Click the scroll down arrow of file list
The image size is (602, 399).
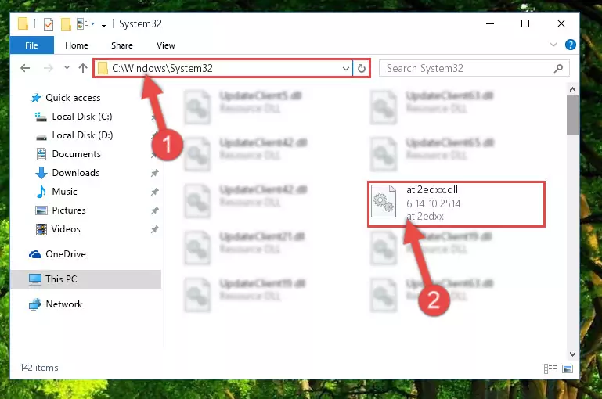coord(572,354)
